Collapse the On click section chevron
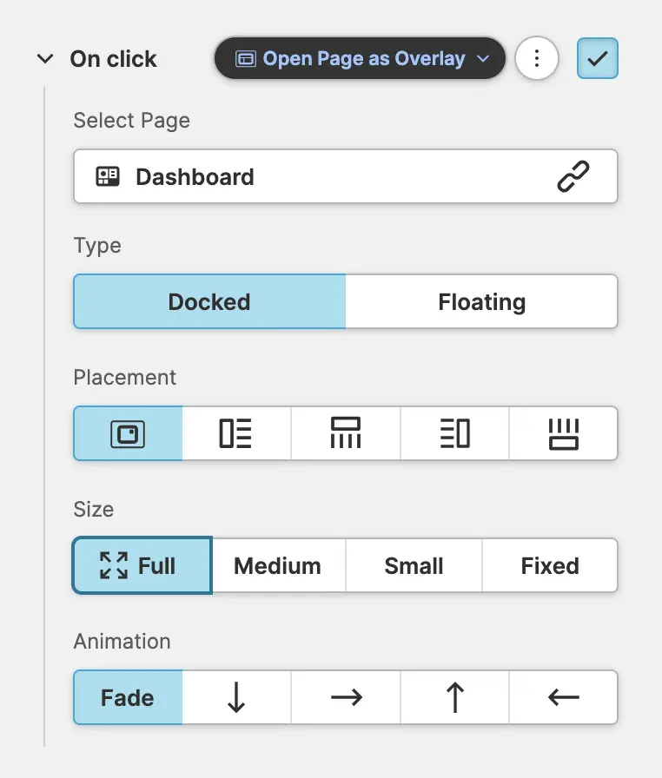Viewport: 662px width, 778px height. (x=44, y=59)
